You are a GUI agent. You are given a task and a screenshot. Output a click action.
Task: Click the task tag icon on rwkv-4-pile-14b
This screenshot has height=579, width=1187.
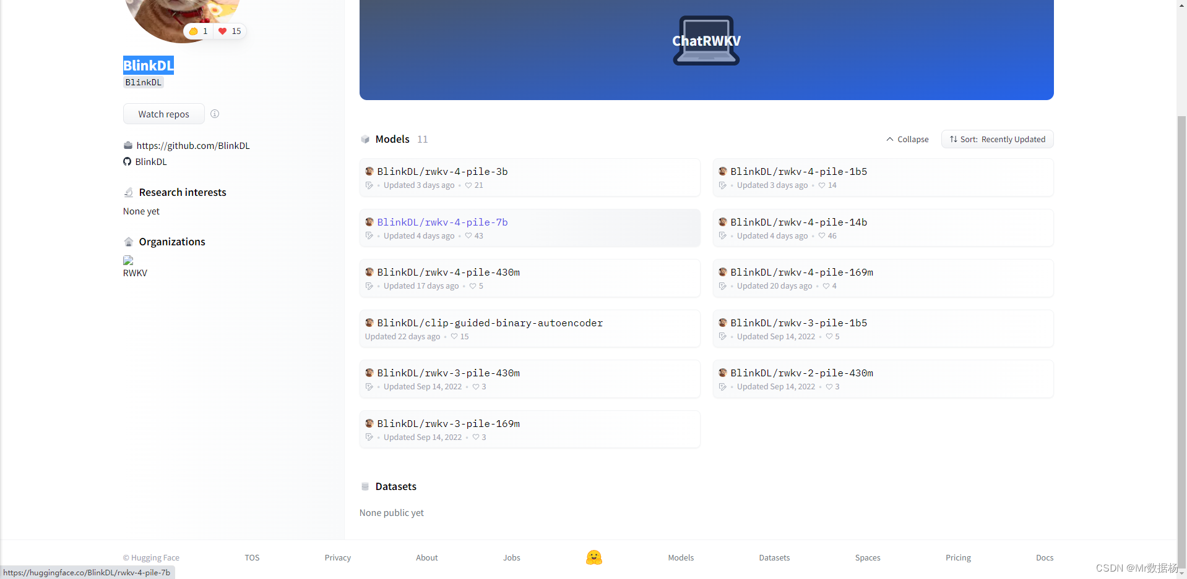(x=723, y=236)
